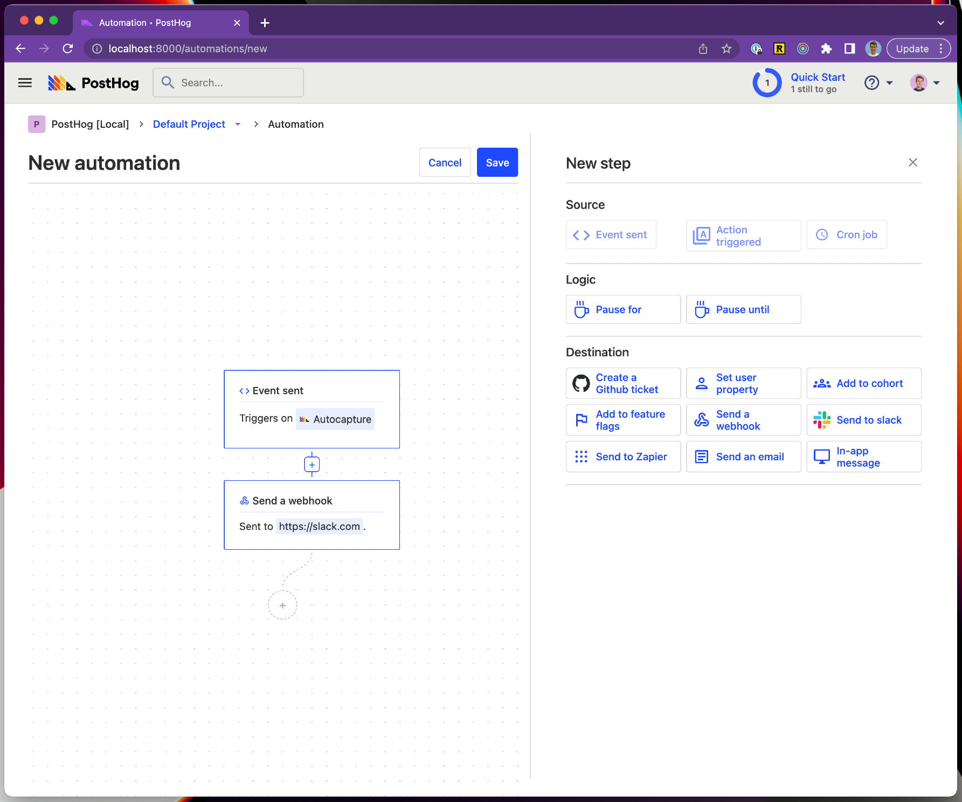Click the plus connector between automation steps
This screenshot has width=962, height=802.
coord(312,465)
